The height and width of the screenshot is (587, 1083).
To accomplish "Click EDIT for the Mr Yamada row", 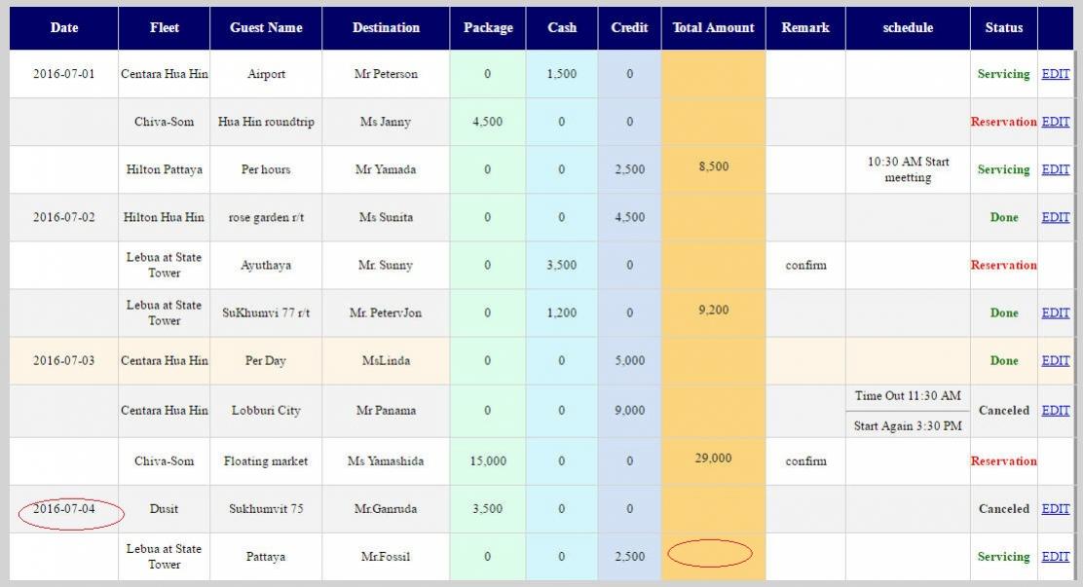I will 1055,169.
